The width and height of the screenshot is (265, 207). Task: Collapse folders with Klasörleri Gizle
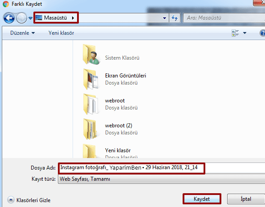(29, 200)
